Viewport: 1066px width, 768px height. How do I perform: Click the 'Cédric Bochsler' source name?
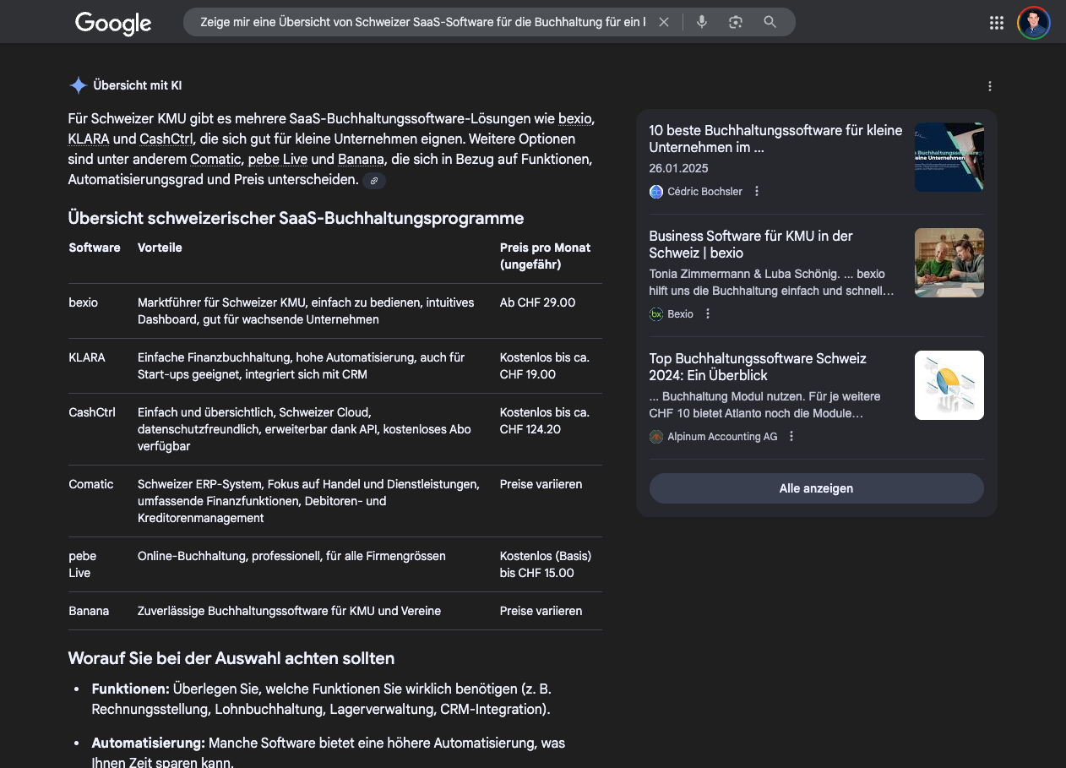pyautogui.click(x=705, y=192)
